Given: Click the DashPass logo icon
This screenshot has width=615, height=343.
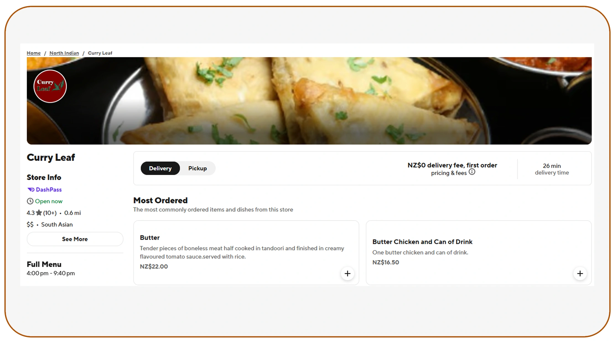Looking at the screenshot, I should 31,189.
